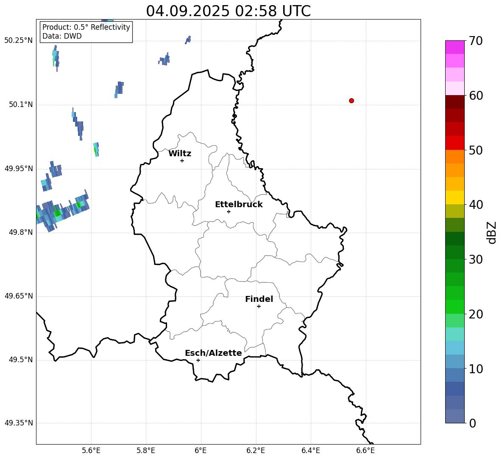This screenshot has height=459, width=502.
Task: Select the Ettelbruck city label
Action: (x=239, y=205)
